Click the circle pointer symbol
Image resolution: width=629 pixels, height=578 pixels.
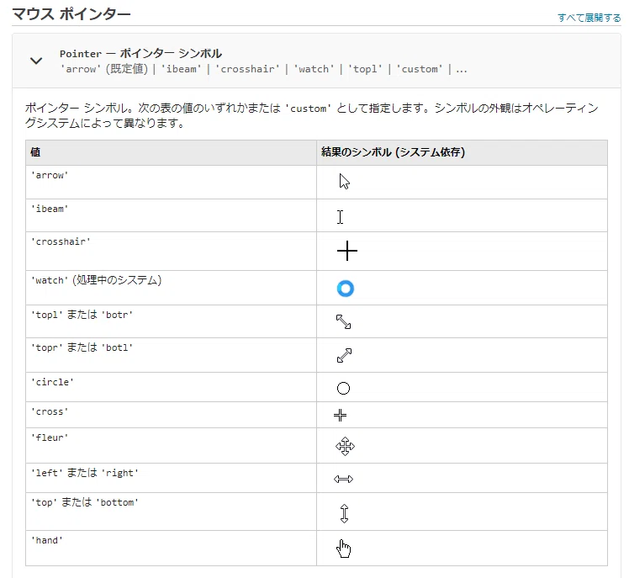point(343,388)
